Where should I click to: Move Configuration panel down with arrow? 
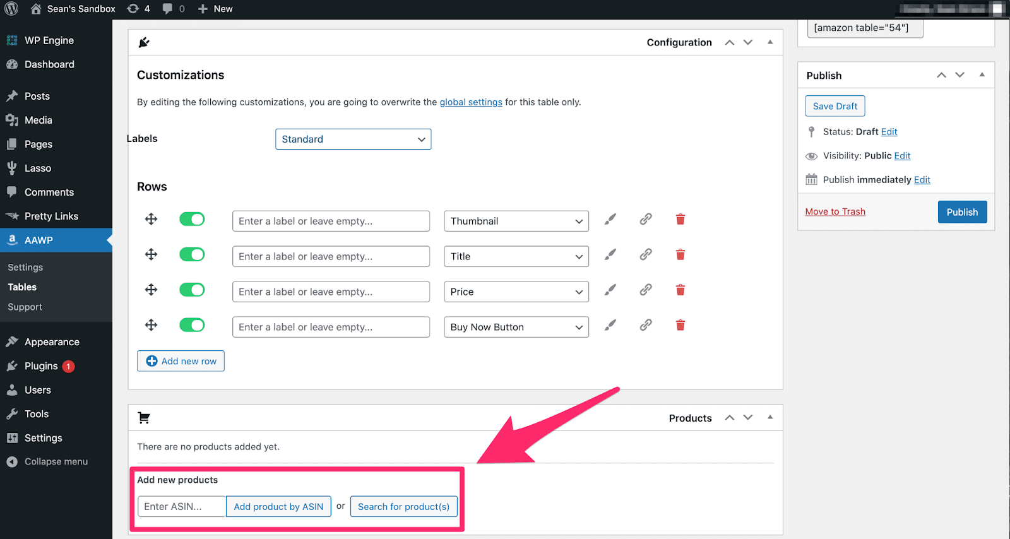tap(748, 42)
